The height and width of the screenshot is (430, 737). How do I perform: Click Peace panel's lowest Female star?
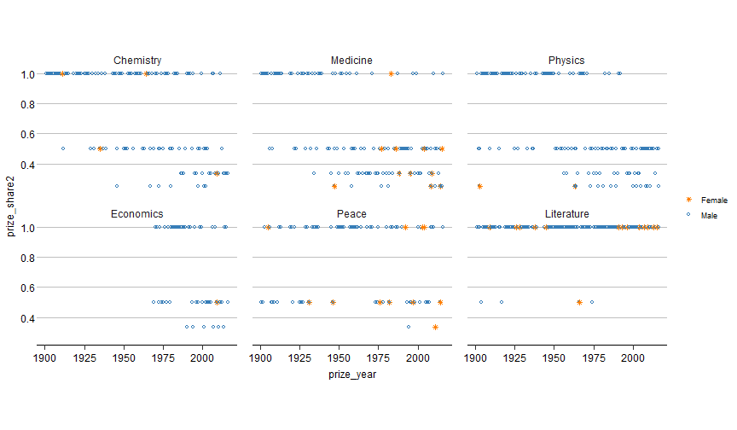tap(435, 327)
